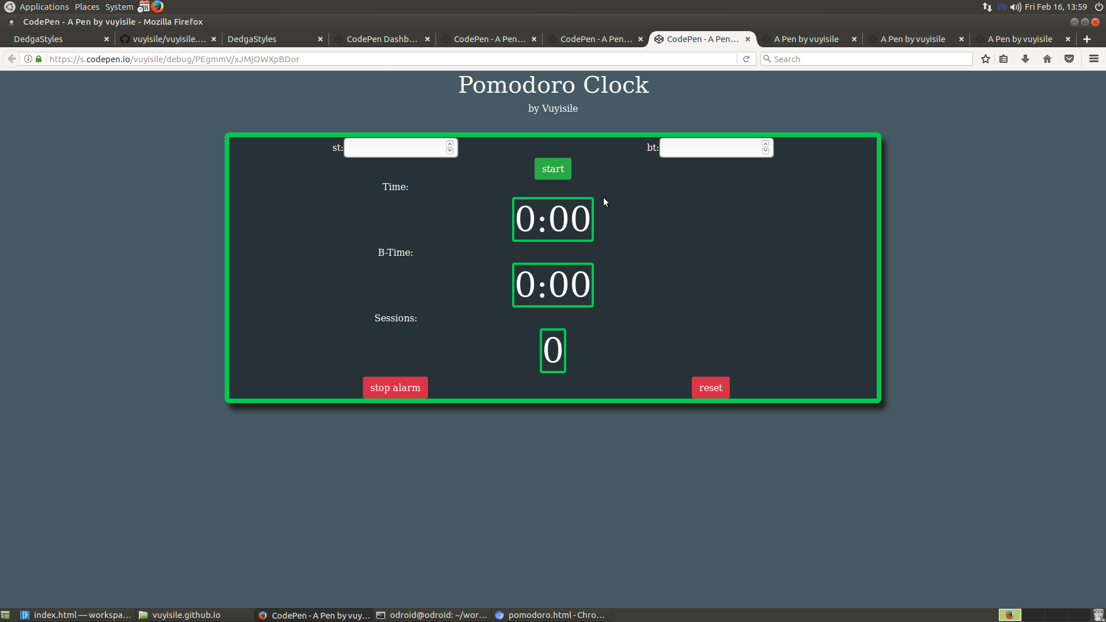The width and height of the screenshot is (1106, 622).
Task: Open the Places menu
Action: (87, 7)
